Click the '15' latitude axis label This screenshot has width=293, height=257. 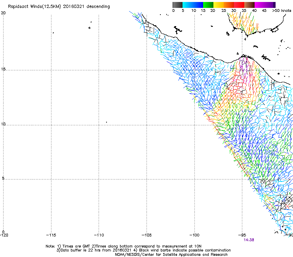coord(3,69)
